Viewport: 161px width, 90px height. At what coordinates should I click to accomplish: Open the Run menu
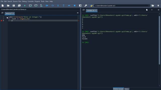coord(20,1)
